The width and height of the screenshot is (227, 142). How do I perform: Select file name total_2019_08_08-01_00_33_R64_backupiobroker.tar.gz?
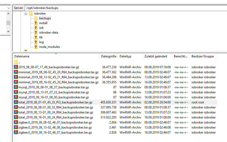56,107
